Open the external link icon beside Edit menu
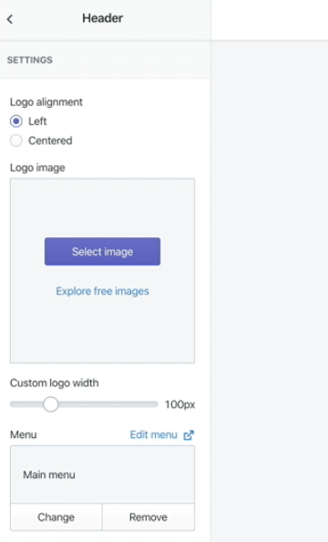328x542 pixels. [x=189, y=435]
